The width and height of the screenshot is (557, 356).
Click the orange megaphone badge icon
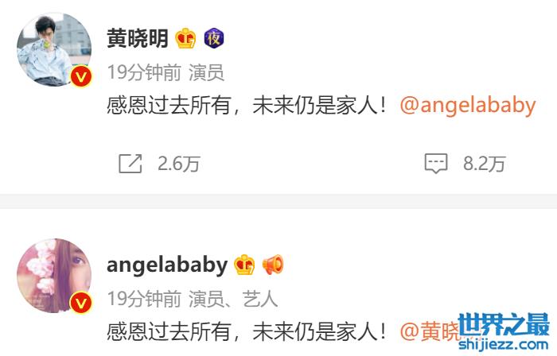[273, 265]
